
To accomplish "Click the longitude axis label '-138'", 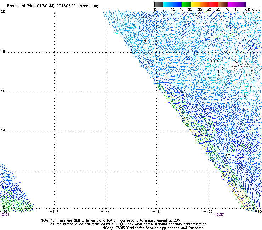I will pyautogui.click(x=208, y=212).
